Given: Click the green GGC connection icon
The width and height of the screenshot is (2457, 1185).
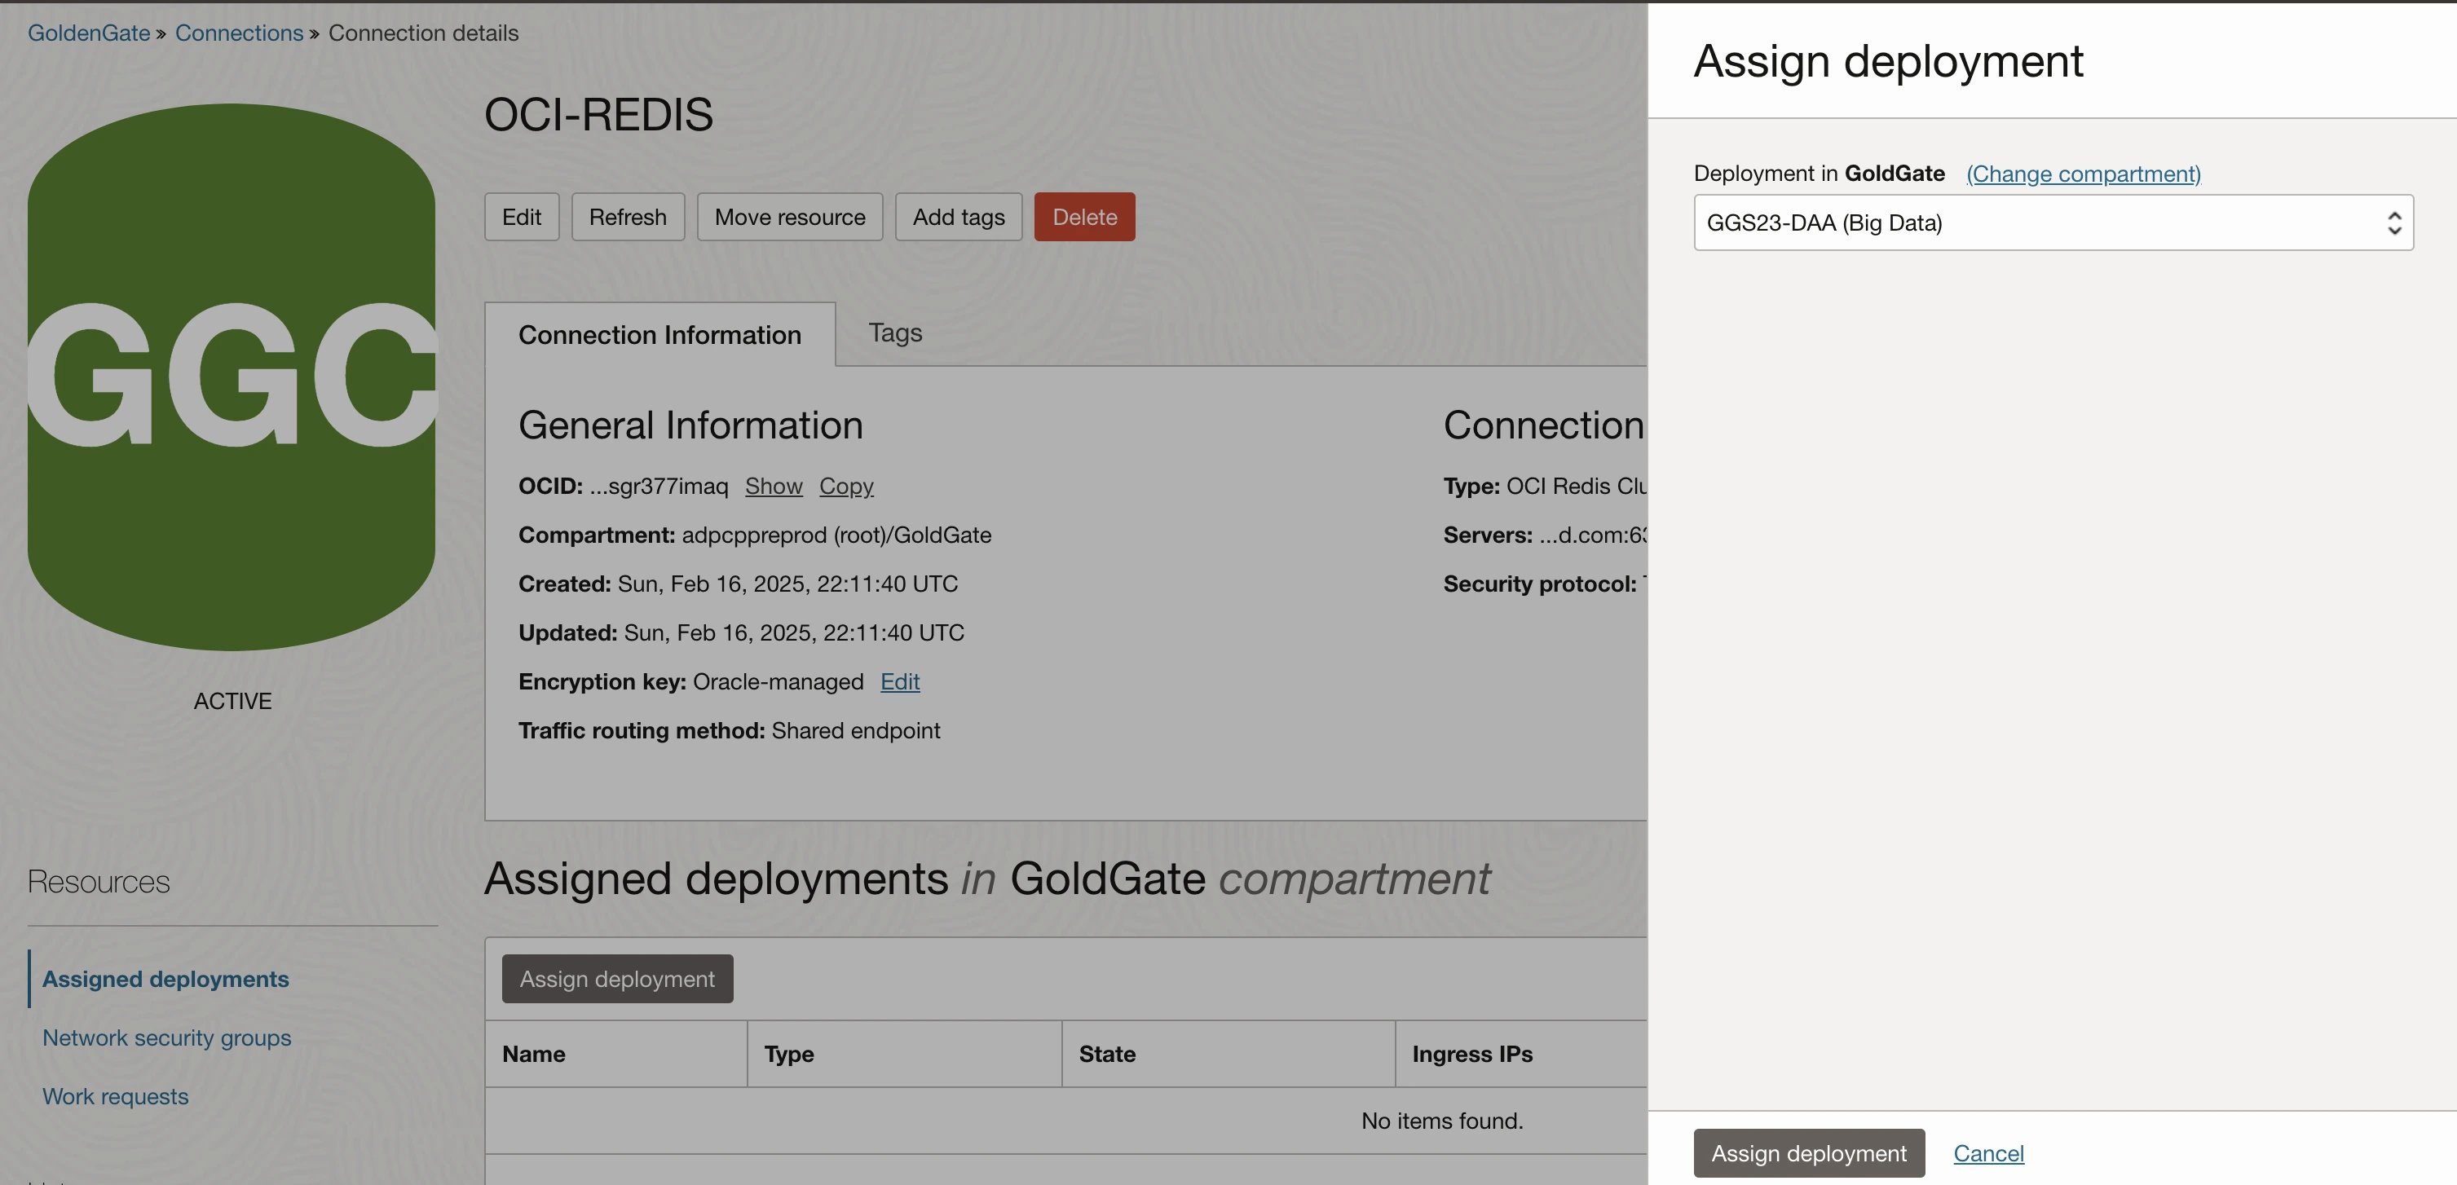Looking at the screenshot, I should click(232, 377).
